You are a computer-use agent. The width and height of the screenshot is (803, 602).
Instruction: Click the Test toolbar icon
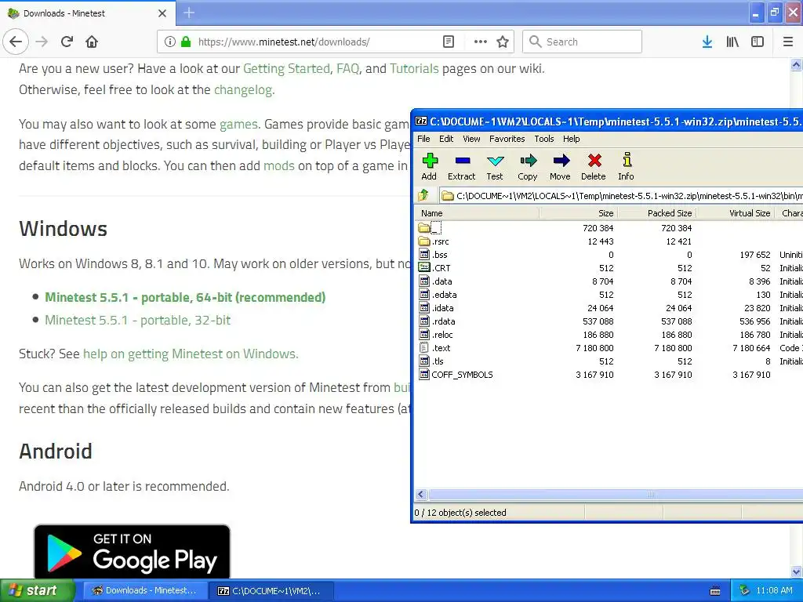pyautogui.click(x=495, y=167)
